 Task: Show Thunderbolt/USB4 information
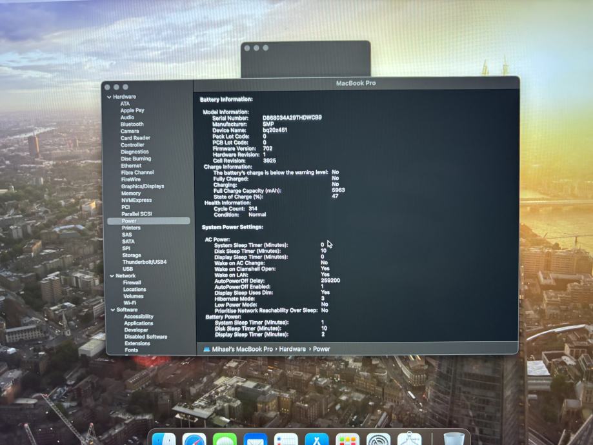[x=145, y=262]
